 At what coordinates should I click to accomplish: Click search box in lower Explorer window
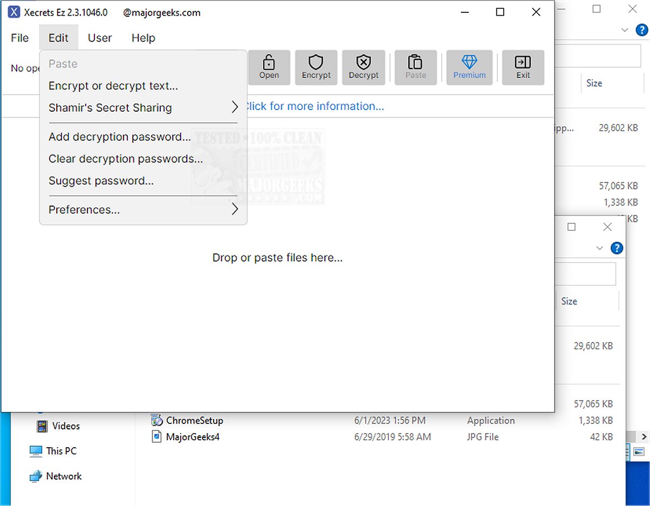point(585,274)
